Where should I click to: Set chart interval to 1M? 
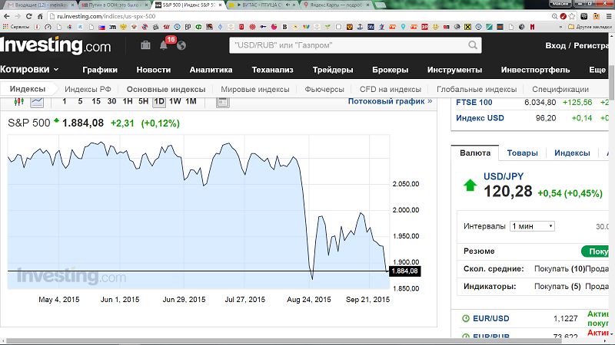(191, 101)
